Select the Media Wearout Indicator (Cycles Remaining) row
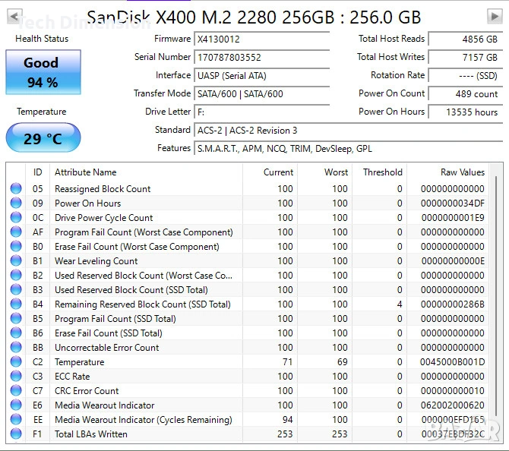 [x=144, y=420]
